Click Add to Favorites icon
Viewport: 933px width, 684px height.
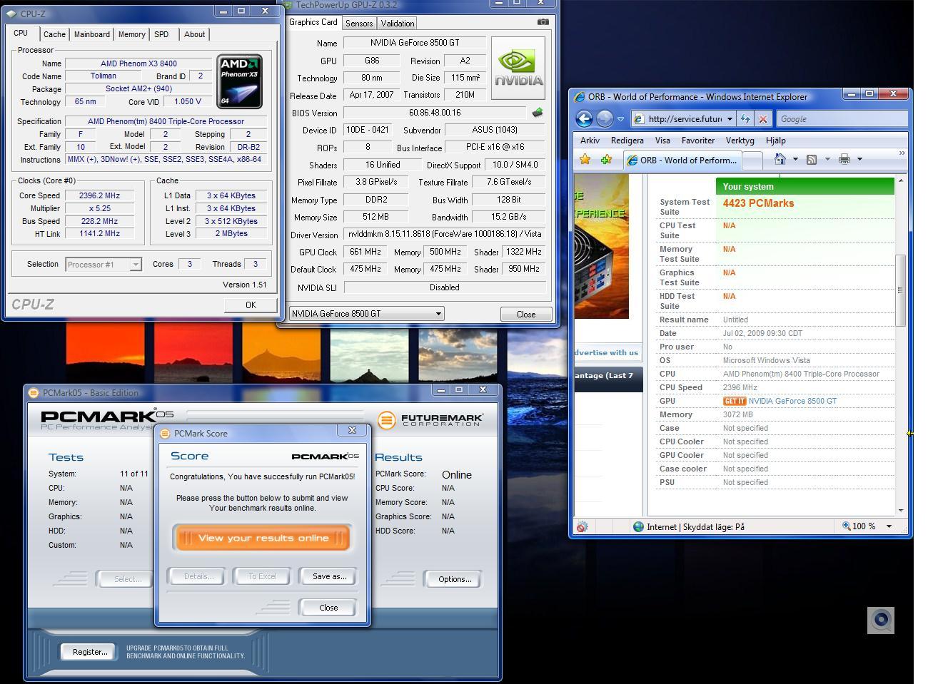(x=606, y=160)
